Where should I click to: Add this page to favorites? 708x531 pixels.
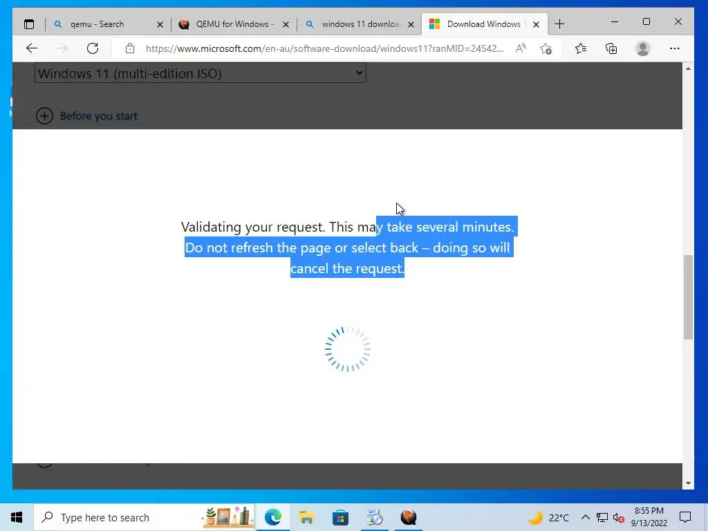coord(546,48)
